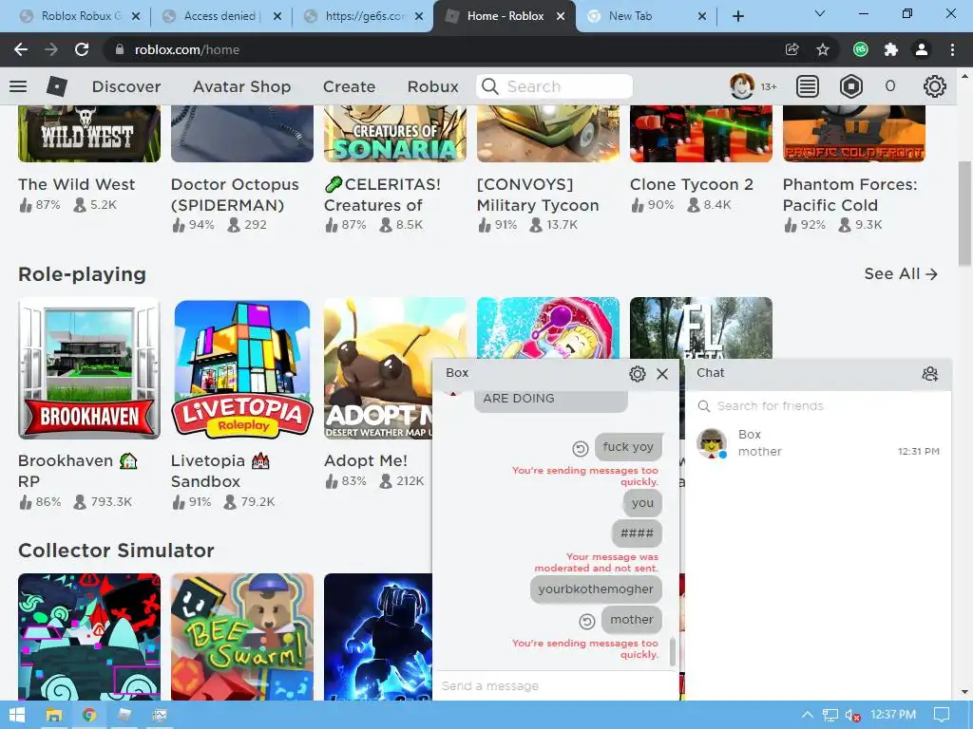Viewport: 973px width, 729px height.
Task: Open Bee Swarm game thumbnail
Action: [x=242, y=637]
